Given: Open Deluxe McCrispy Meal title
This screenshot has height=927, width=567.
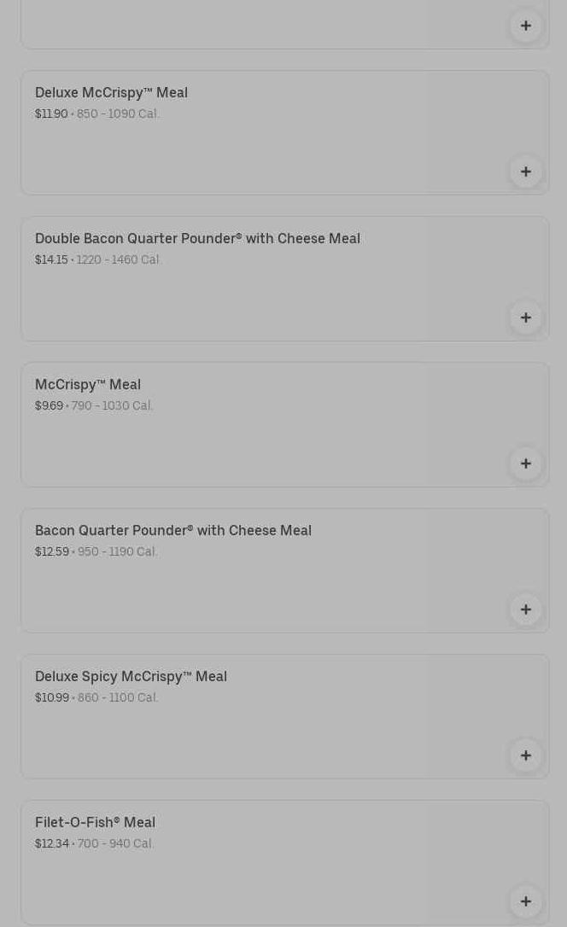Looking at the screenshot, I should (111, 92).
